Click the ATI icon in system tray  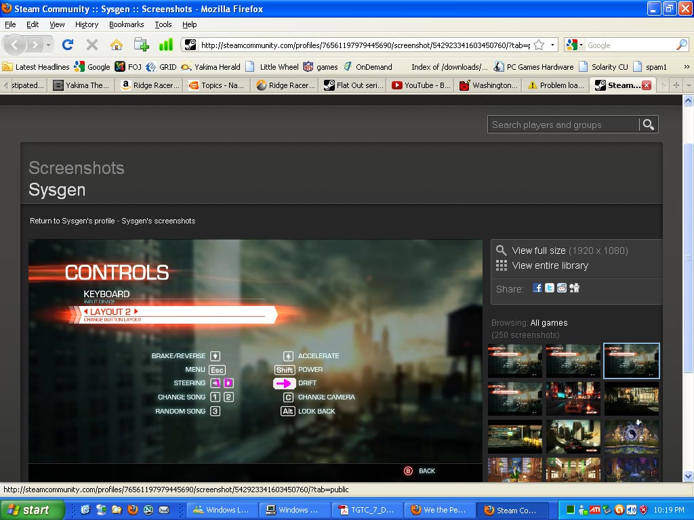595,510
